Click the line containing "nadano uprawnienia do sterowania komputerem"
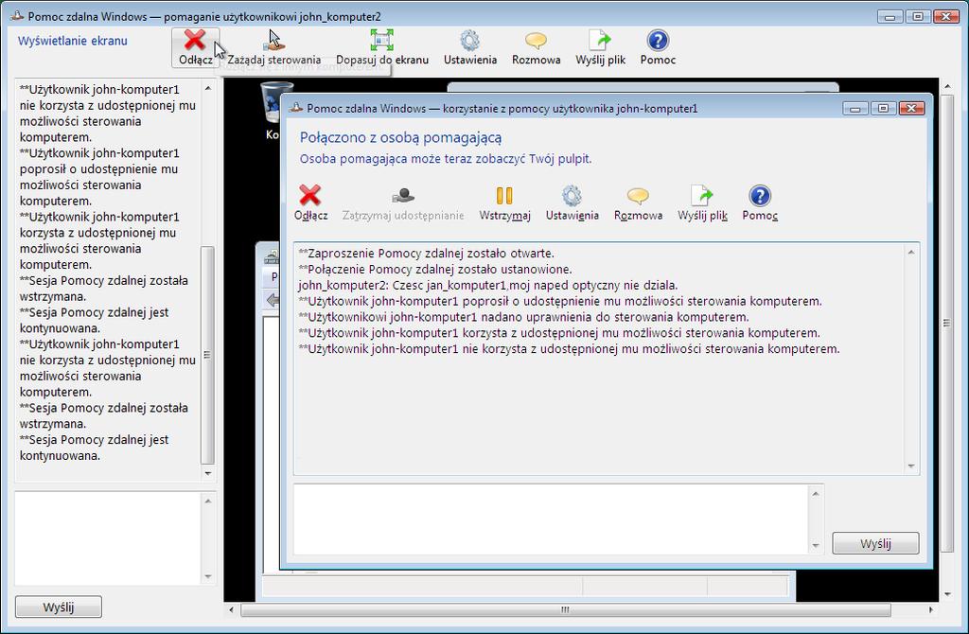This screenshot has width=969, height=634. point(523,317)
